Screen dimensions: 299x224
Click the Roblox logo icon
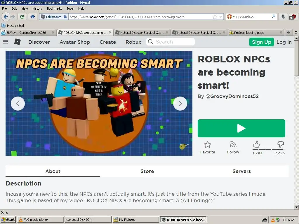tap(18, 42)
